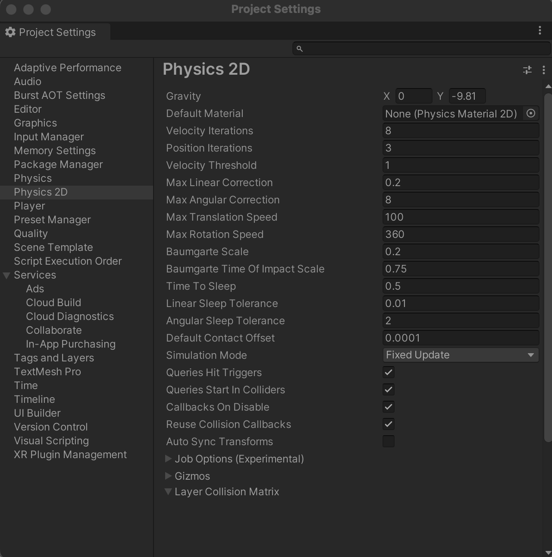The height and width of the screenshot is (557, 552).
Task: Open window kebab menu beside the tab bar
Action: (539, 30)
